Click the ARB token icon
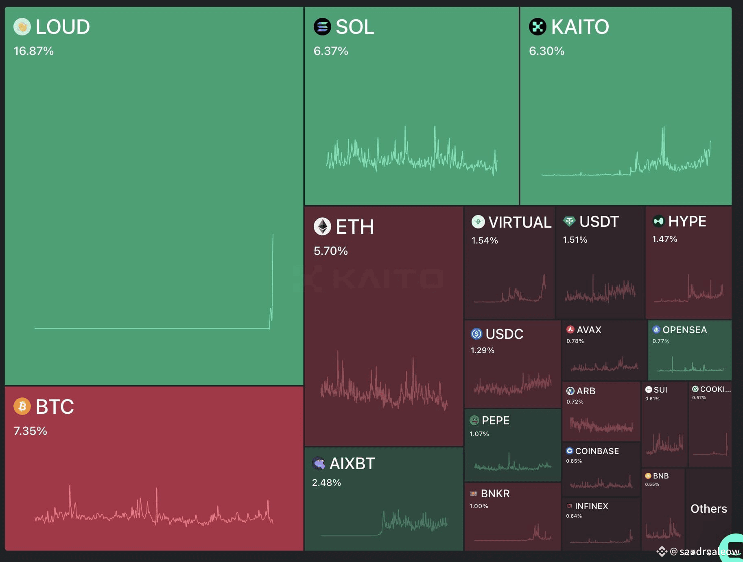The image size is (743, 562). click(x=570, y=391)
